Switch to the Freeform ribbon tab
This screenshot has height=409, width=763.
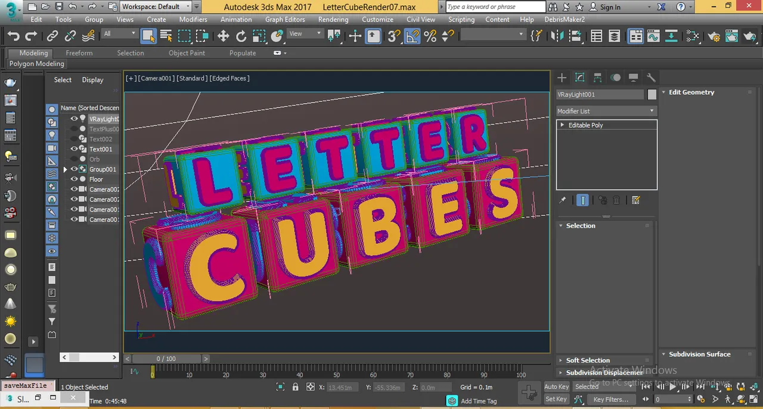click(x=79, y=53)
